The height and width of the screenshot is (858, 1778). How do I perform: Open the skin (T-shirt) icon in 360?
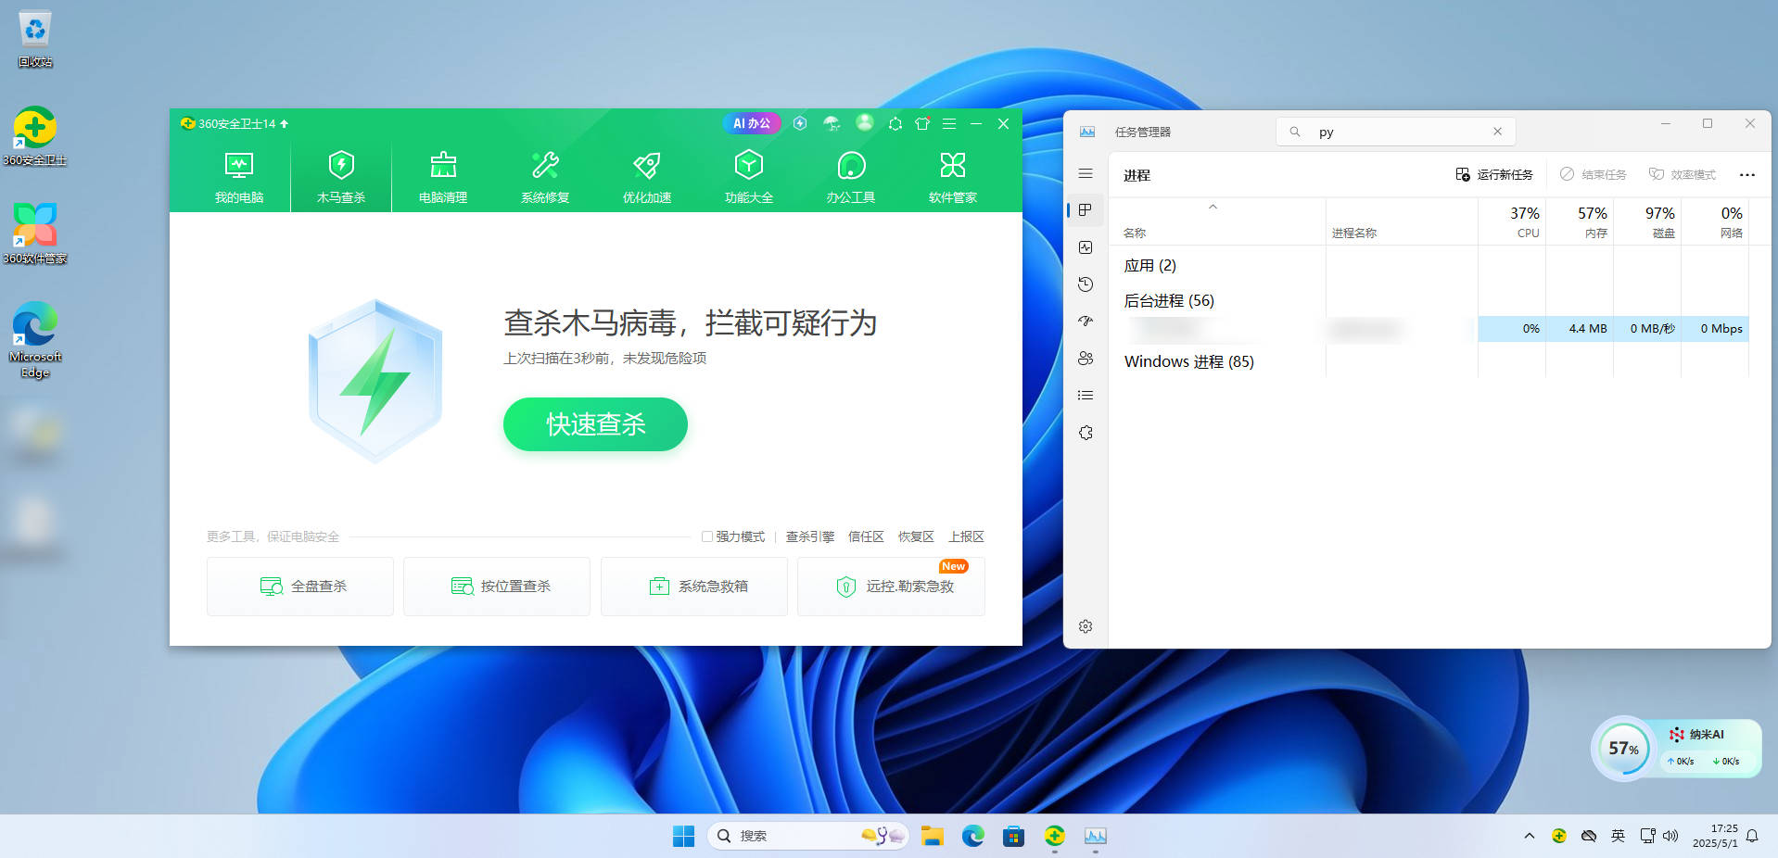(922, 123)
